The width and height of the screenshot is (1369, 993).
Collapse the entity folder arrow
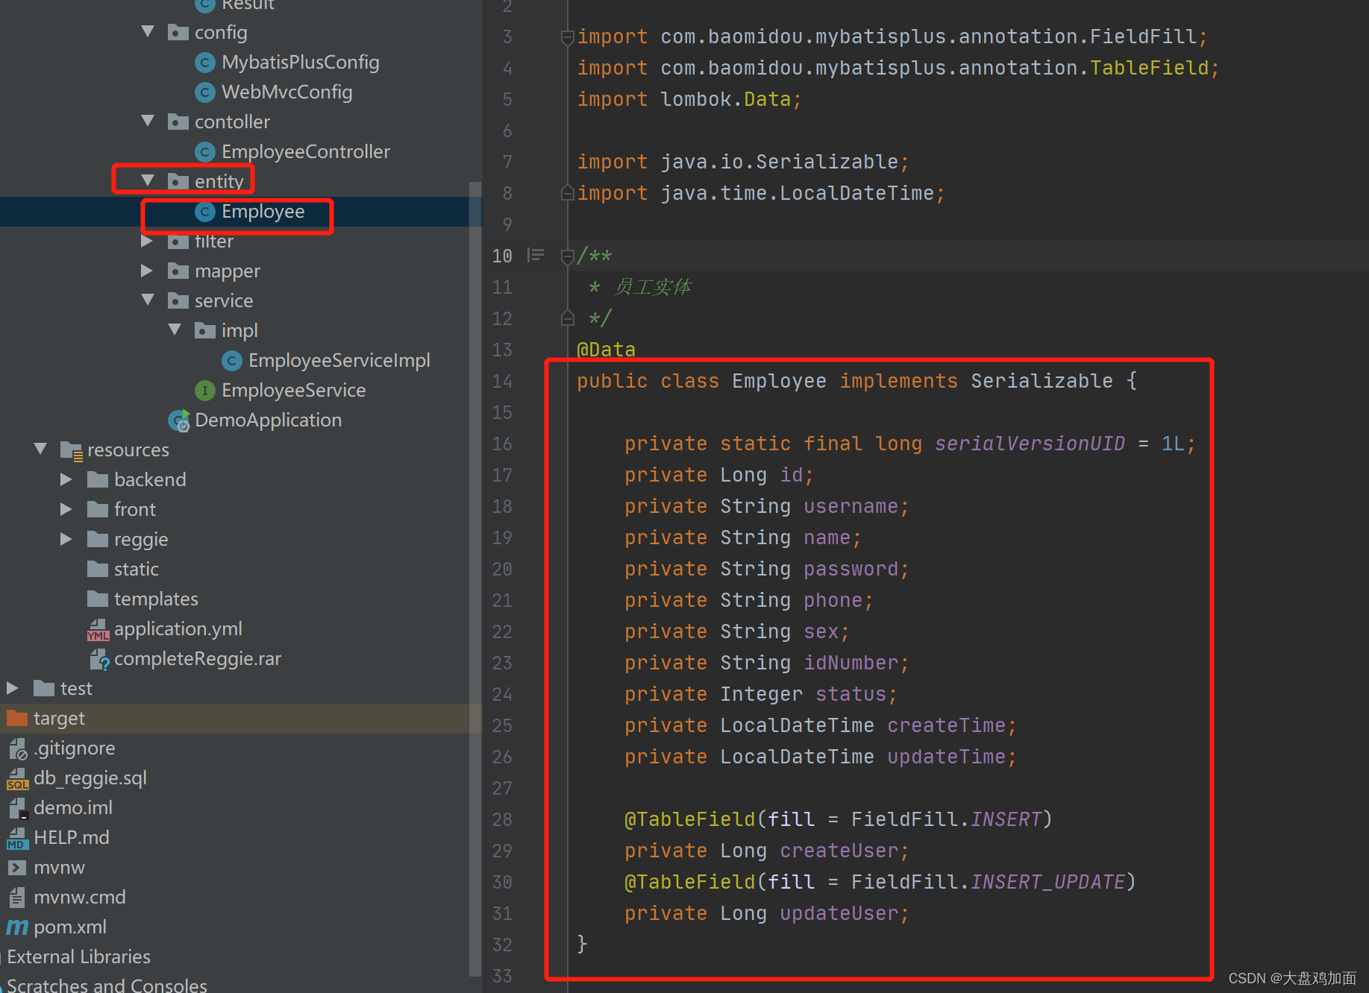click(148, 180)
